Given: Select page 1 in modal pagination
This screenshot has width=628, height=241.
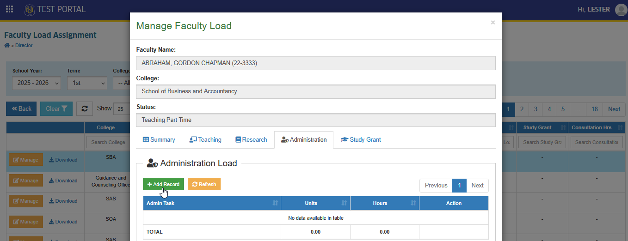Looking at the screenshot, I should tap(459, 185).
